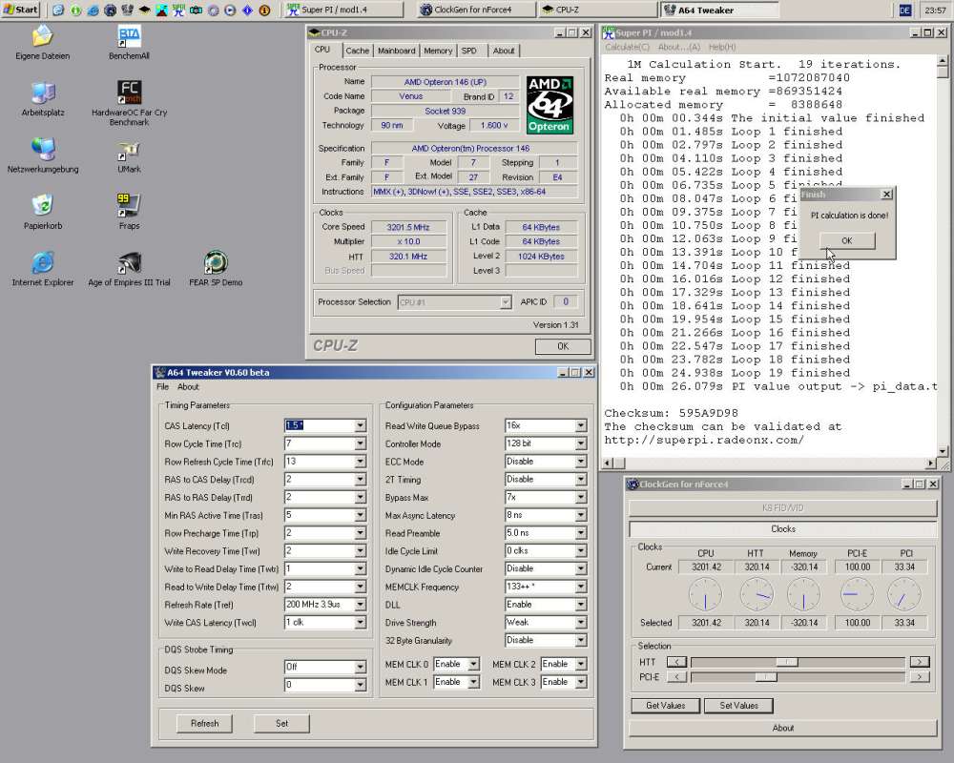954x763 pixels.
Task: Select the FEAR SP Demo desktop icon
Action: 216,262
